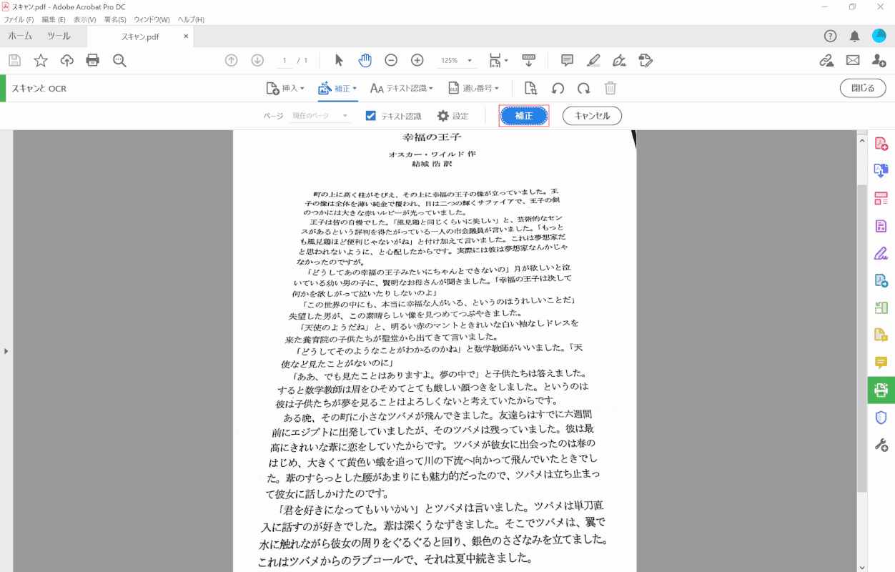Image resolution: width=895 pixels, height=572 pixels.
Task: Rotate page clockwise icon
Action: coord(584,88)
